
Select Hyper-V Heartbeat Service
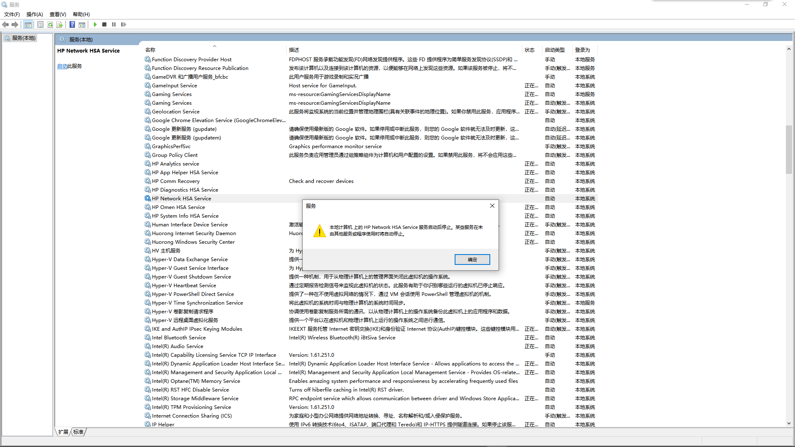[370, 285]
